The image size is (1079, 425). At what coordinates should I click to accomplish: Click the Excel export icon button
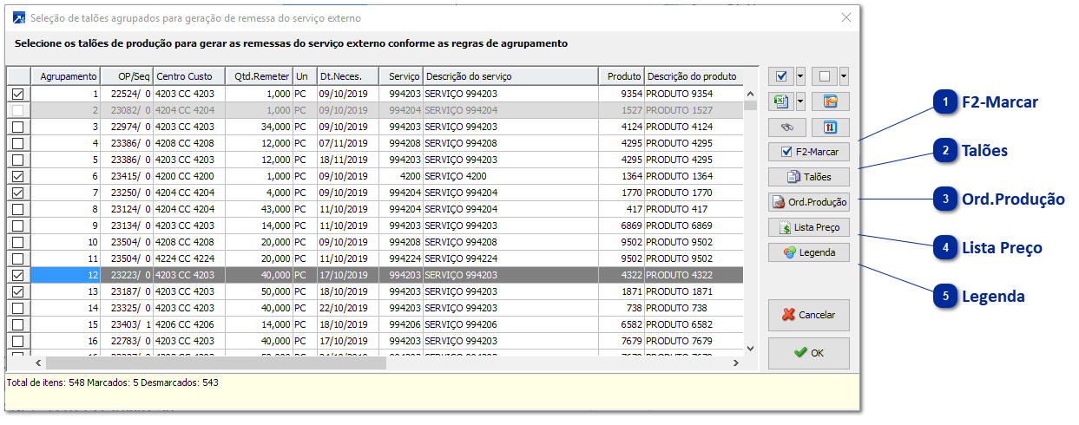781,101
